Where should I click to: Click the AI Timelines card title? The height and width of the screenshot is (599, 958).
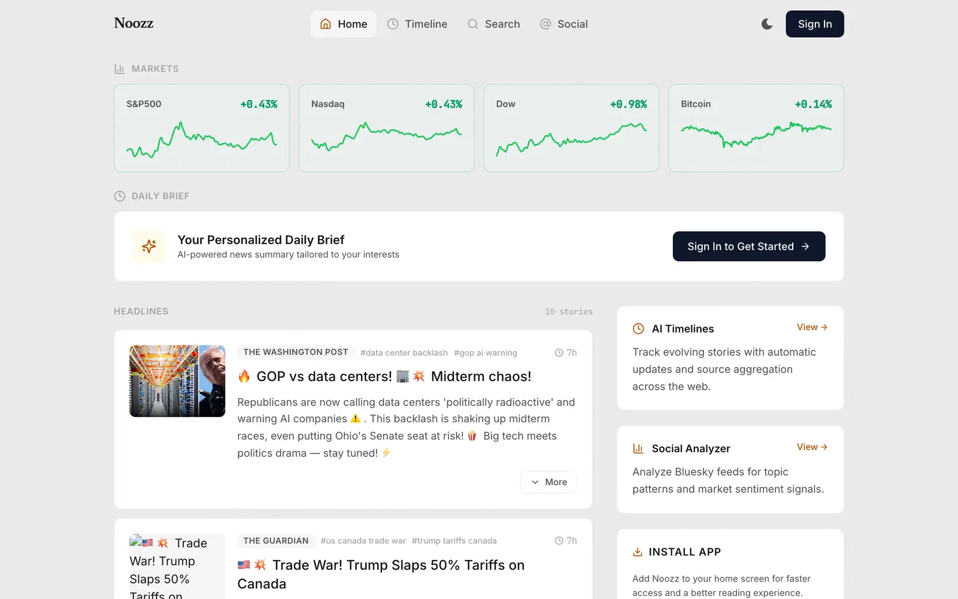tap(683, 329)
